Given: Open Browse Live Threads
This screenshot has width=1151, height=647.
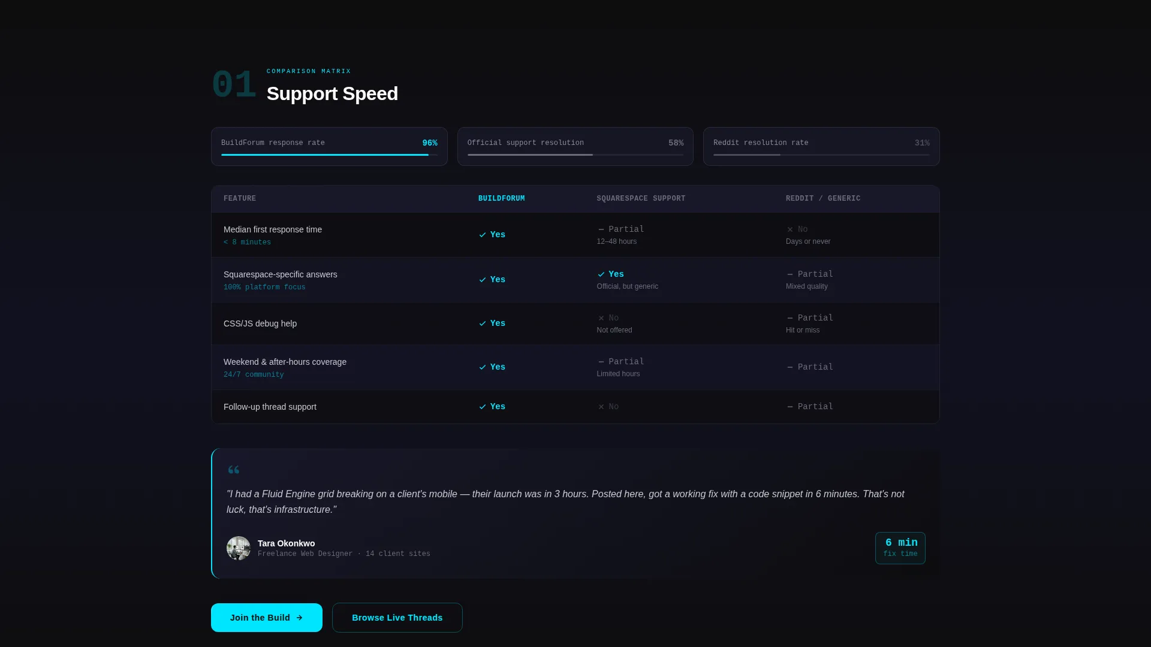Looking at the screenshot, I should point(397,618).
